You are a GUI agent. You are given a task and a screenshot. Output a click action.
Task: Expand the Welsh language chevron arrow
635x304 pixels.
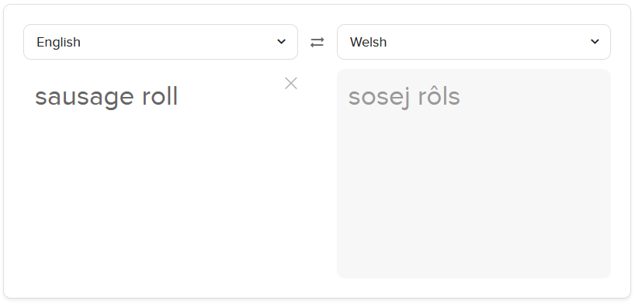595,42
